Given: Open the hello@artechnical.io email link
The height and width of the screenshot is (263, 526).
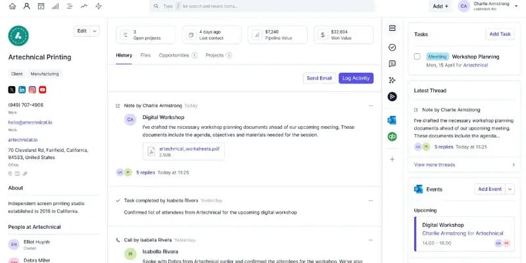Looking at the screenshot, I should point(30,122).
